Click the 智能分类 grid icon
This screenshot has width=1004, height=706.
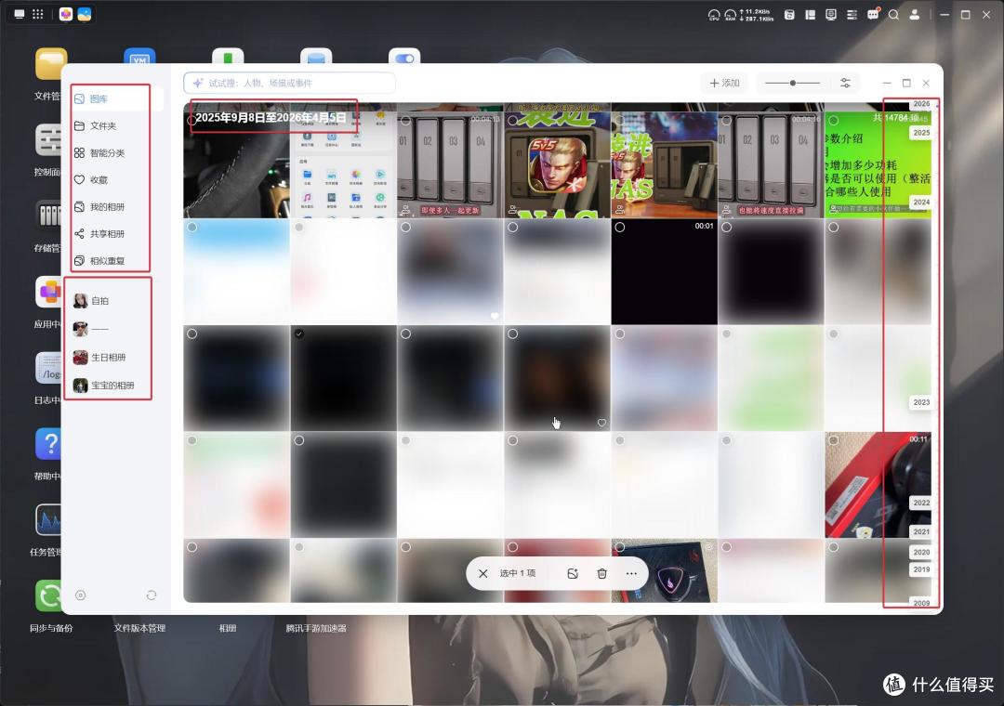click(79, 153)
